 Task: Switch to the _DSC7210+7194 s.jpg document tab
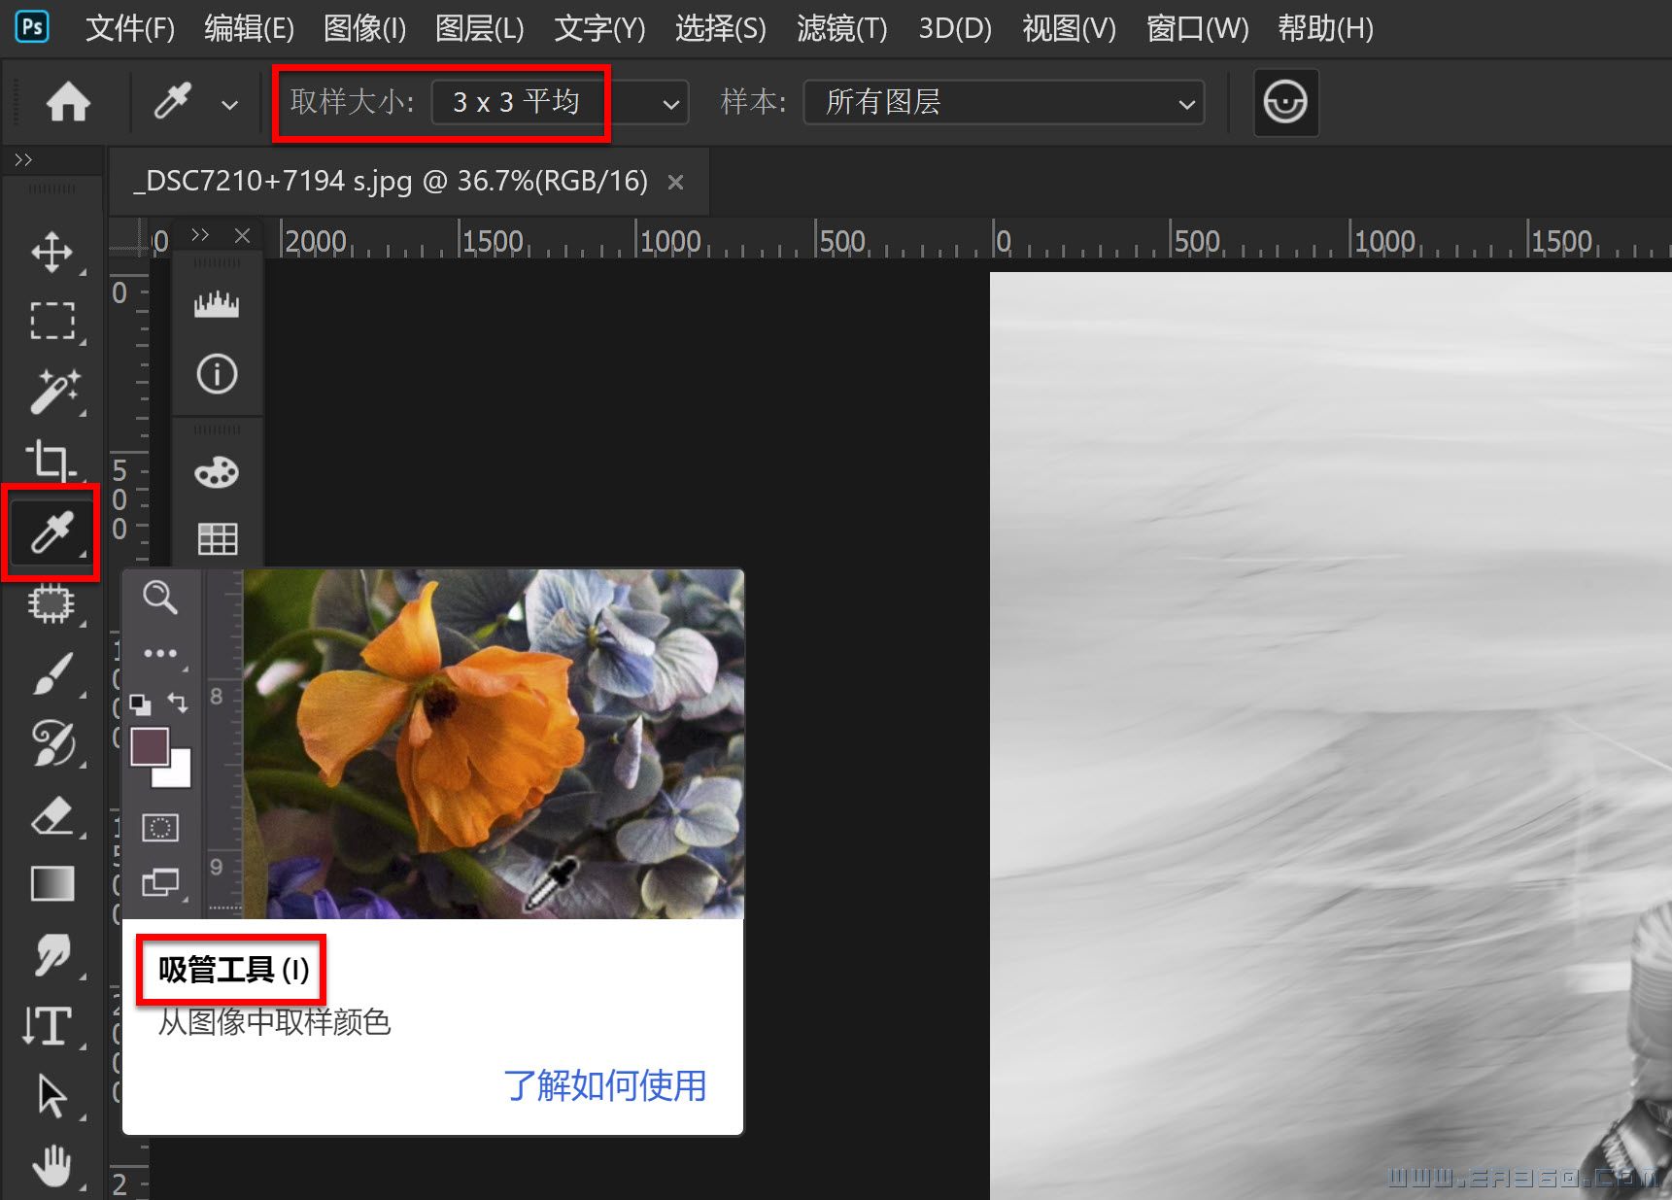pos(391,181)
